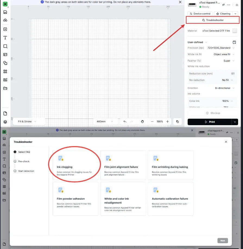Viewport: 243px width, 249px height.
Task: Go to Pre-check step
Action: coord(22,161)
